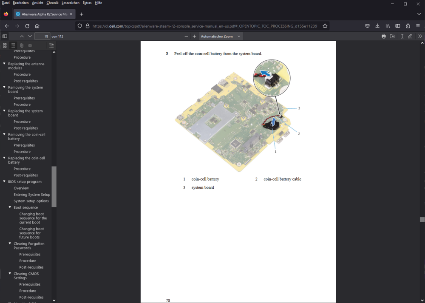Viewport: 425px width, 303px height.
Task: Zoom in on the PDF document
Action: point(194,37)
